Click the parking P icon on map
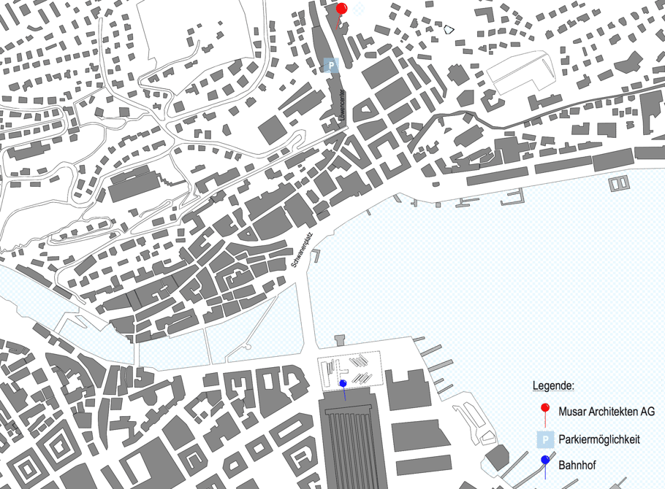The image size is (665, 489). [331, 66]
